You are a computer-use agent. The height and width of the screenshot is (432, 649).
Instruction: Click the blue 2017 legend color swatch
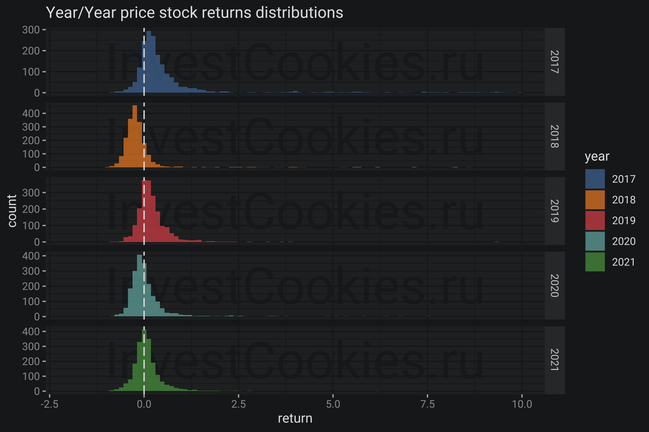[x=595, y=179]
